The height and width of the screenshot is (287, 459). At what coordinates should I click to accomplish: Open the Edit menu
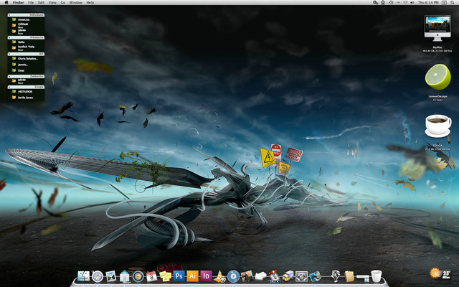[x=42, y=2]
